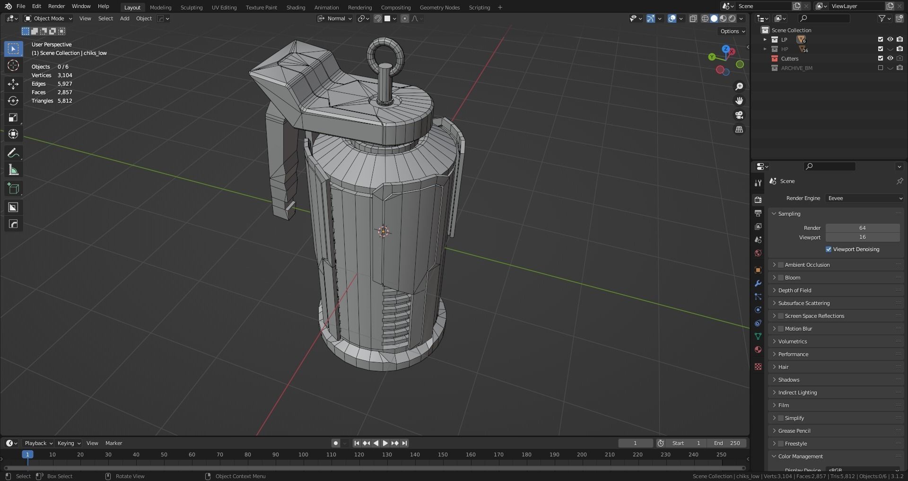
Task: Enable Ambient Occlusion checkbox
Action: click(x=781, y=265)
